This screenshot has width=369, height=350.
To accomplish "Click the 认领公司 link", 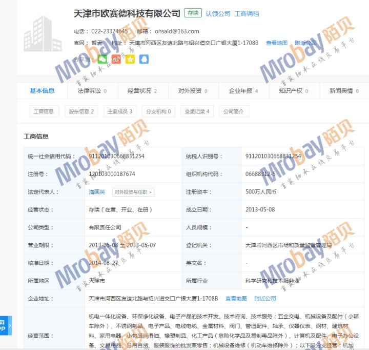I will click(x=218, y=14).
